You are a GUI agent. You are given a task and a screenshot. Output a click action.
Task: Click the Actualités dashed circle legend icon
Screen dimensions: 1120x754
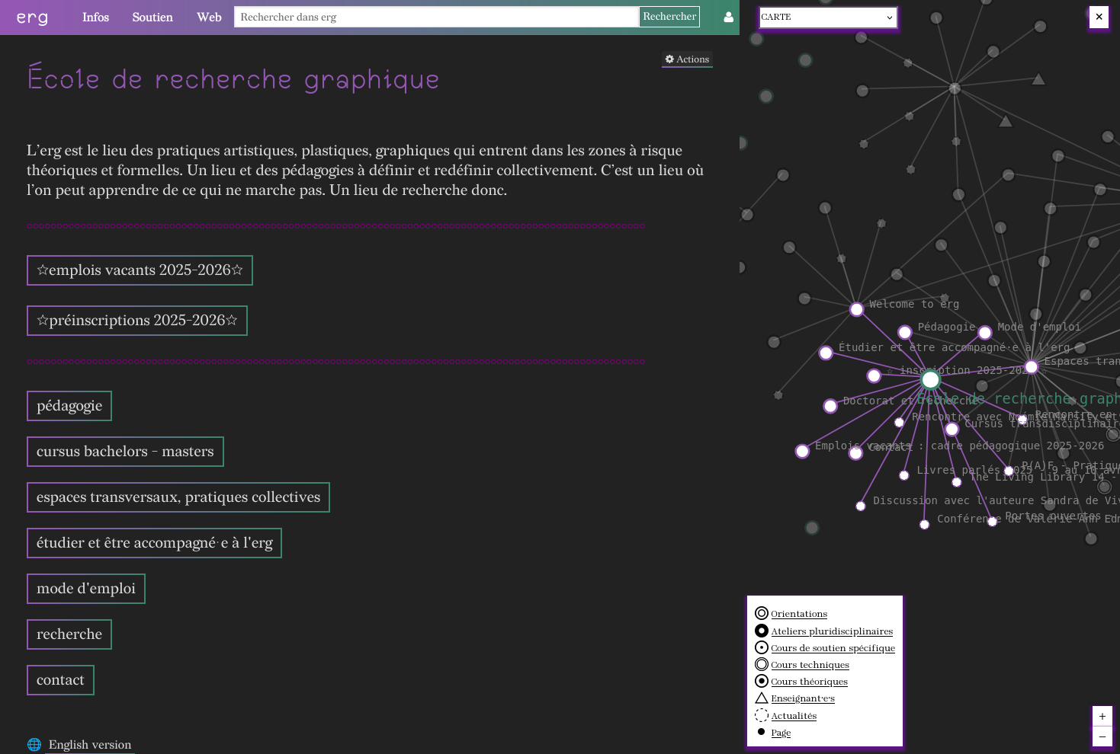(x=761, y=715)
